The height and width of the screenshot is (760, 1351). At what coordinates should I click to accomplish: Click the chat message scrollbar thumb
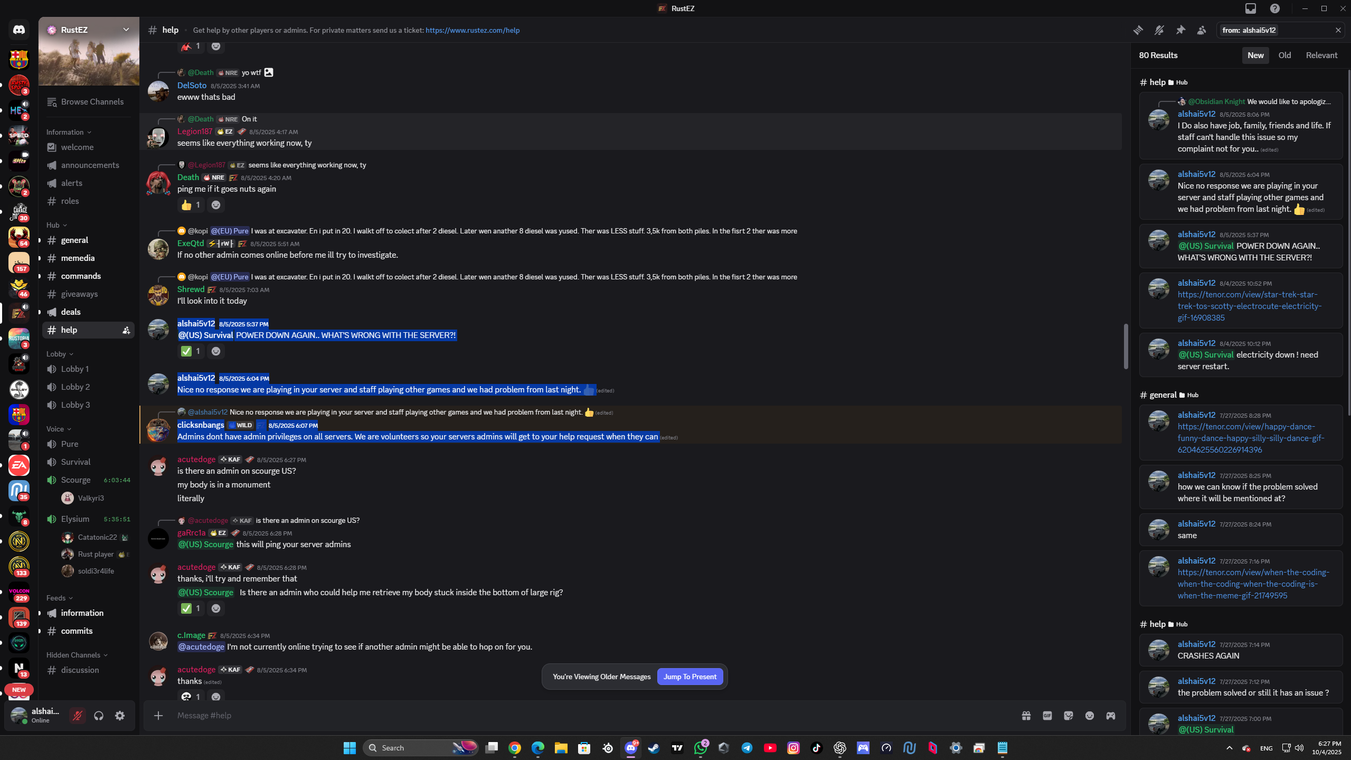tap(1125, 346)
